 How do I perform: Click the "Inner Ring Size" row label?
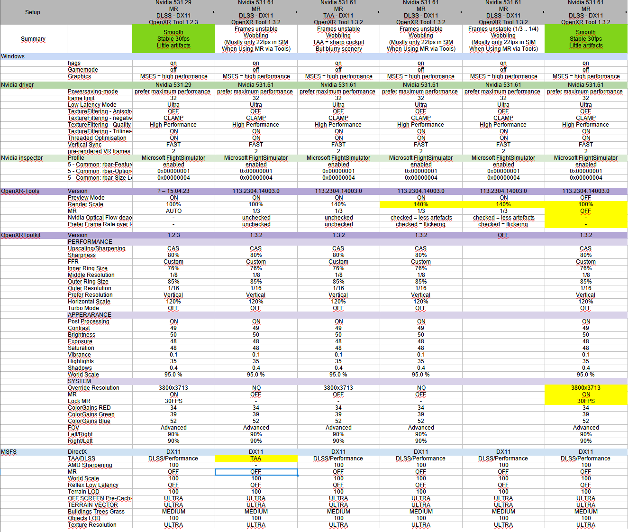click(88, 268)
